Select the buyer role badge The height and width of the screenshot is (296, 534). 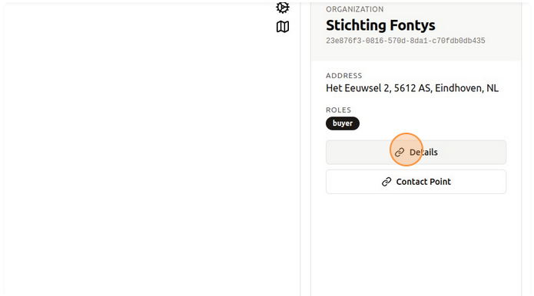[x=343, y=123]
